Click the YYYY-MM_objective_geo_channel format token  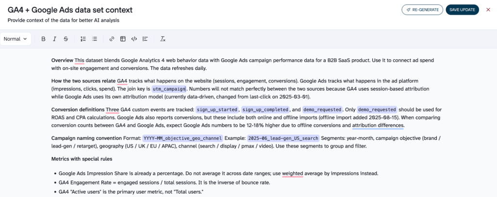click(182, 138)
